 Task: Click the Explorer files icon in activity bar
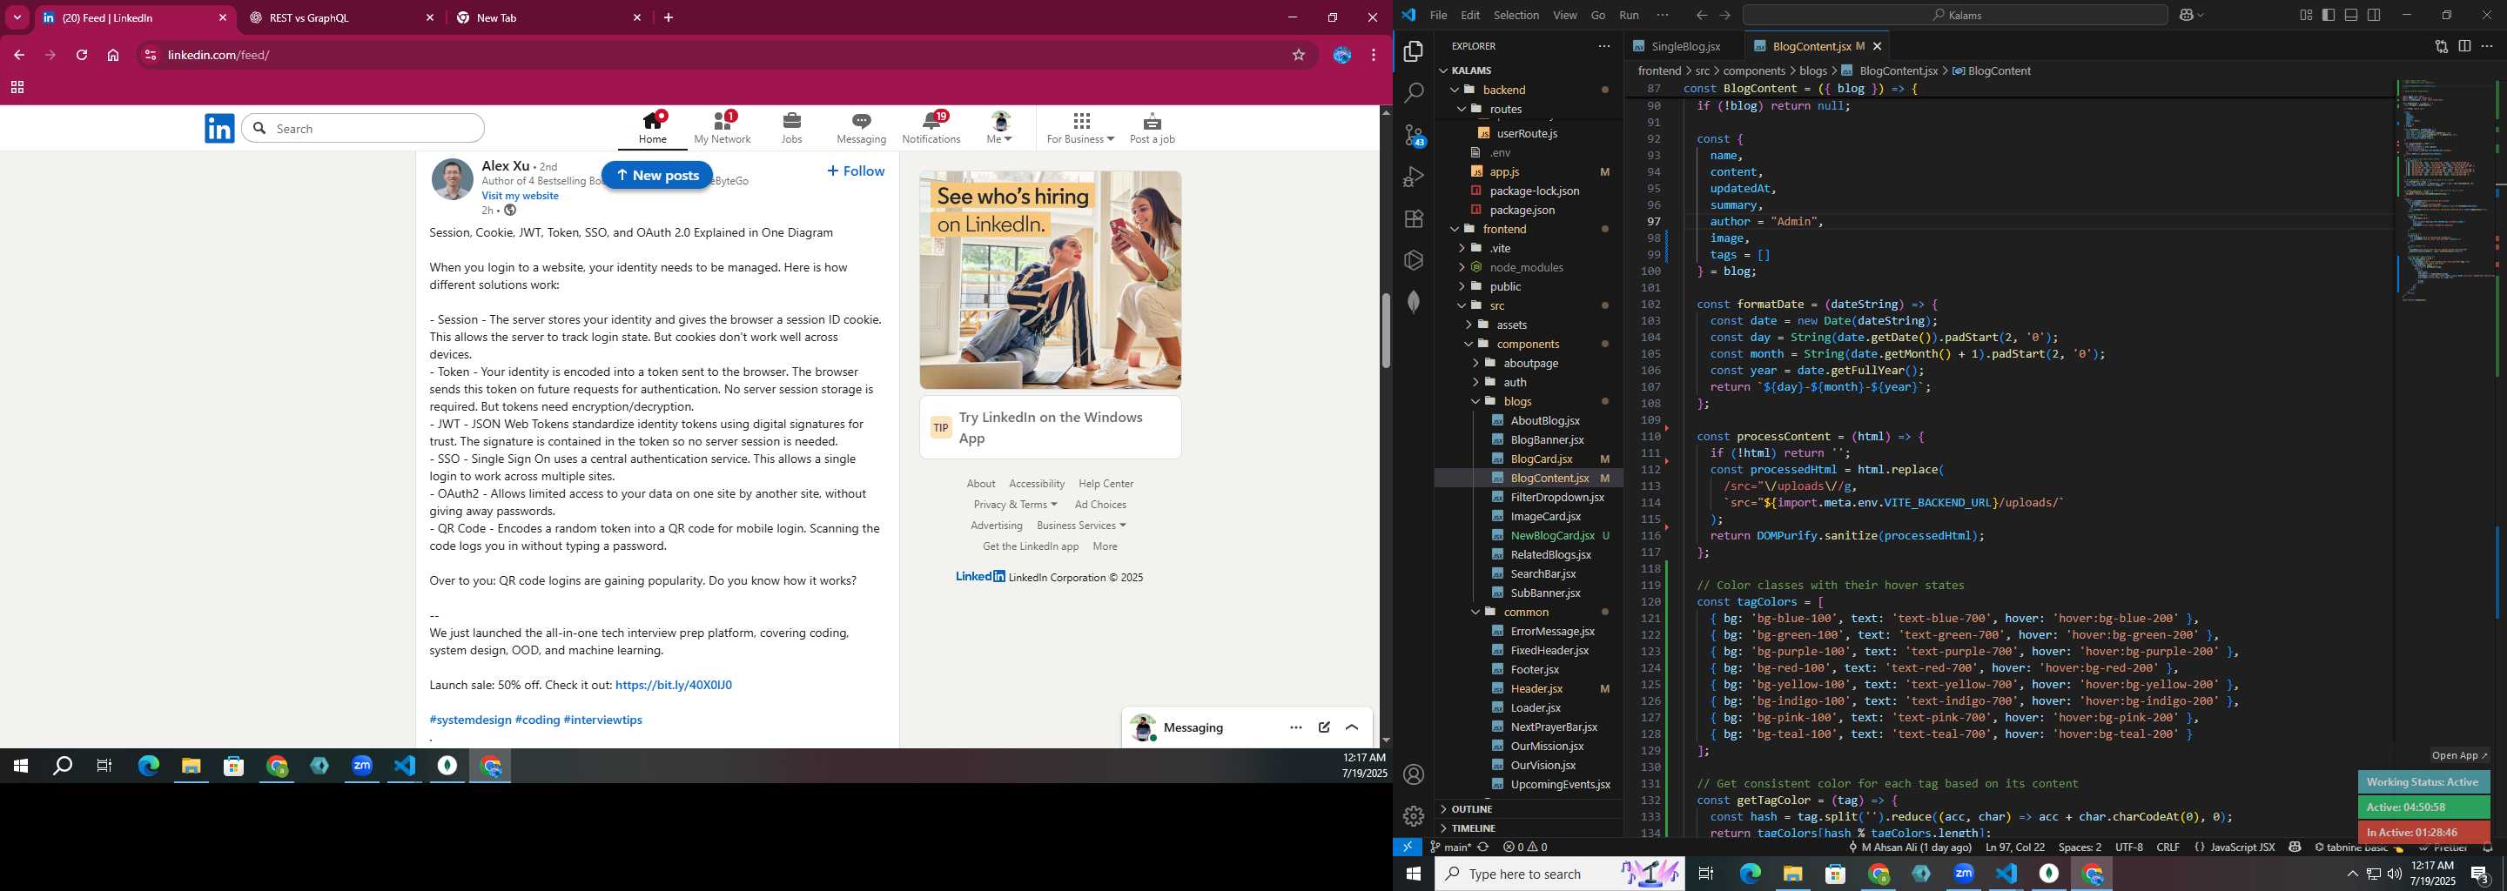[x=1414, y=51]
